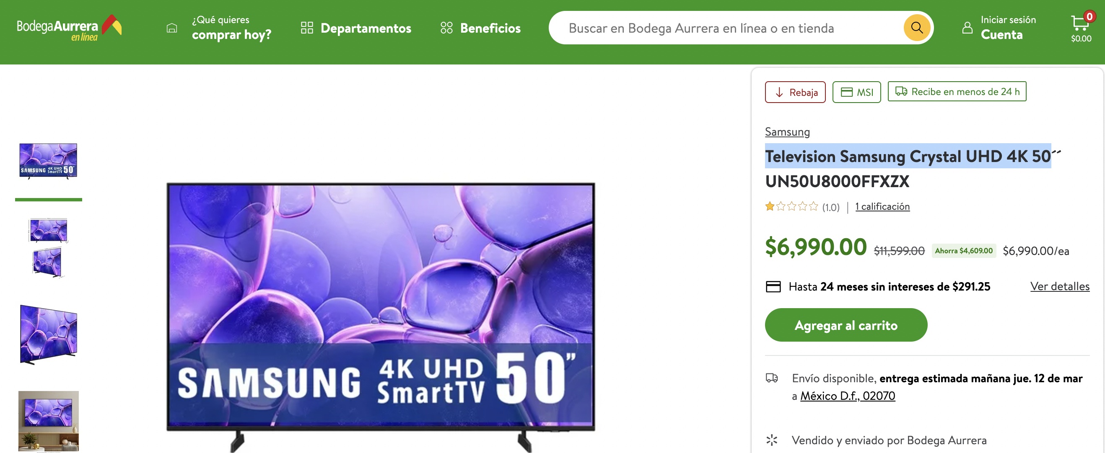Select the angled TV view thumbnail
The height and width of the screenshot is (453, 1105).
(49, 334)
